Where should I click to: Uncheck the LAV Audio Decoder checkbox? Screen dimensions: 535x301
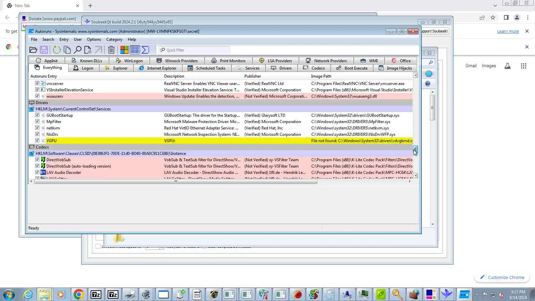pos(37,172)
